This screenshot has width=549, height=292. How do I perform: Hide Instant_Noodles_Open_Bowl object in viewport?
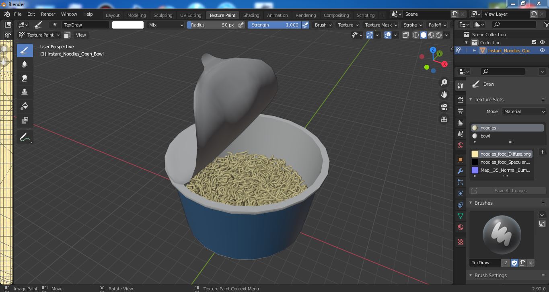pos(542,50)
